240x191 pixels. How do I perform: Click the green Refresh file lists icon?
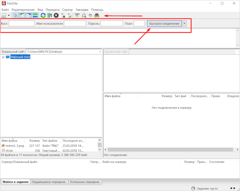[x=43, y=16]
